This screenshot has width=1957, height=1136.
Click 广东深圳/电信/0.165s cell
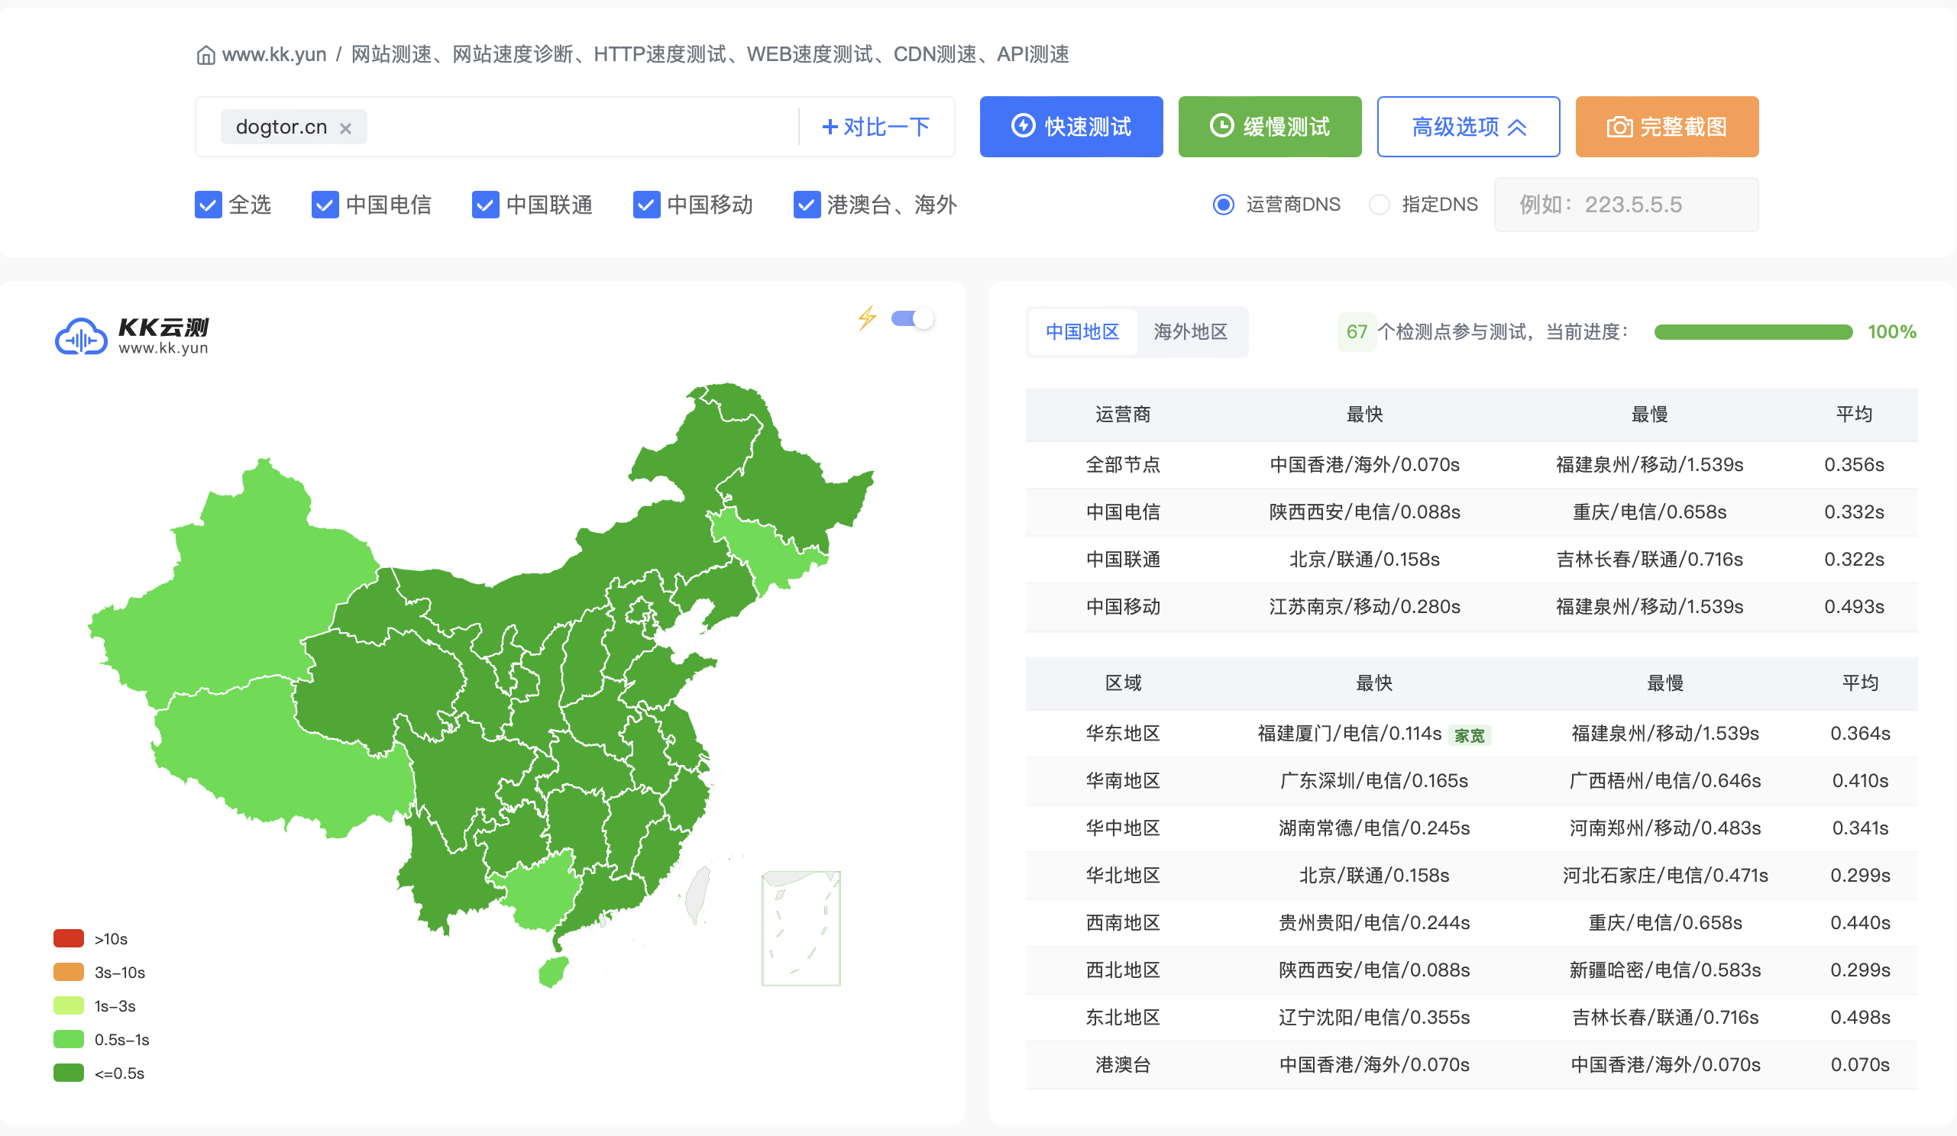tap(1373, 780)
